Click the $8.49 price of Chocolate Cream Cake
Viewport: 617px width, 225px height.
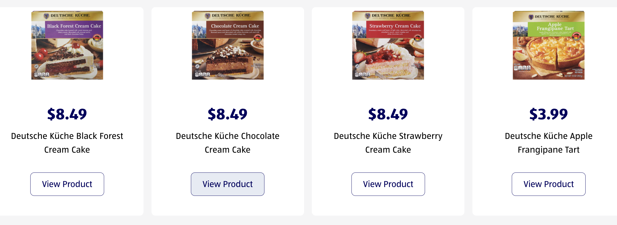tap(228, 114)
